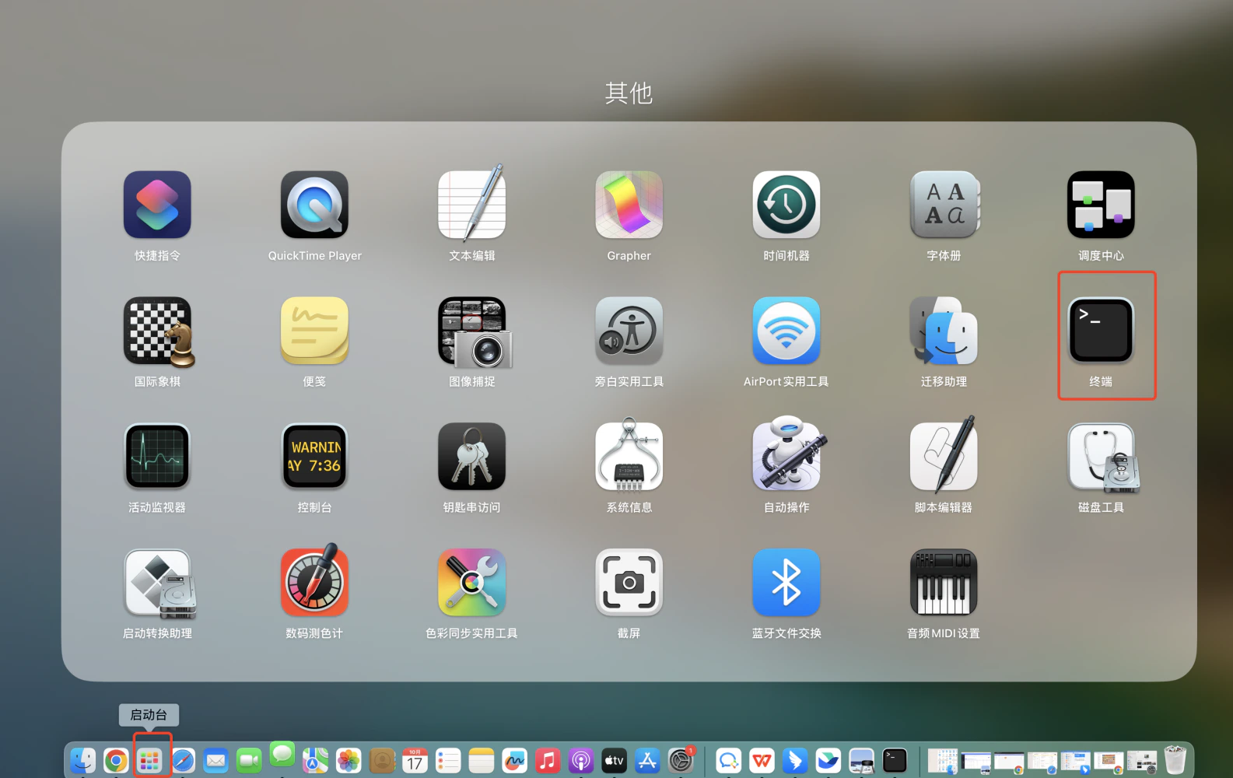Open System Settings with badge in Dock
Screen dimensions: 1233x778
click(681, 760)
